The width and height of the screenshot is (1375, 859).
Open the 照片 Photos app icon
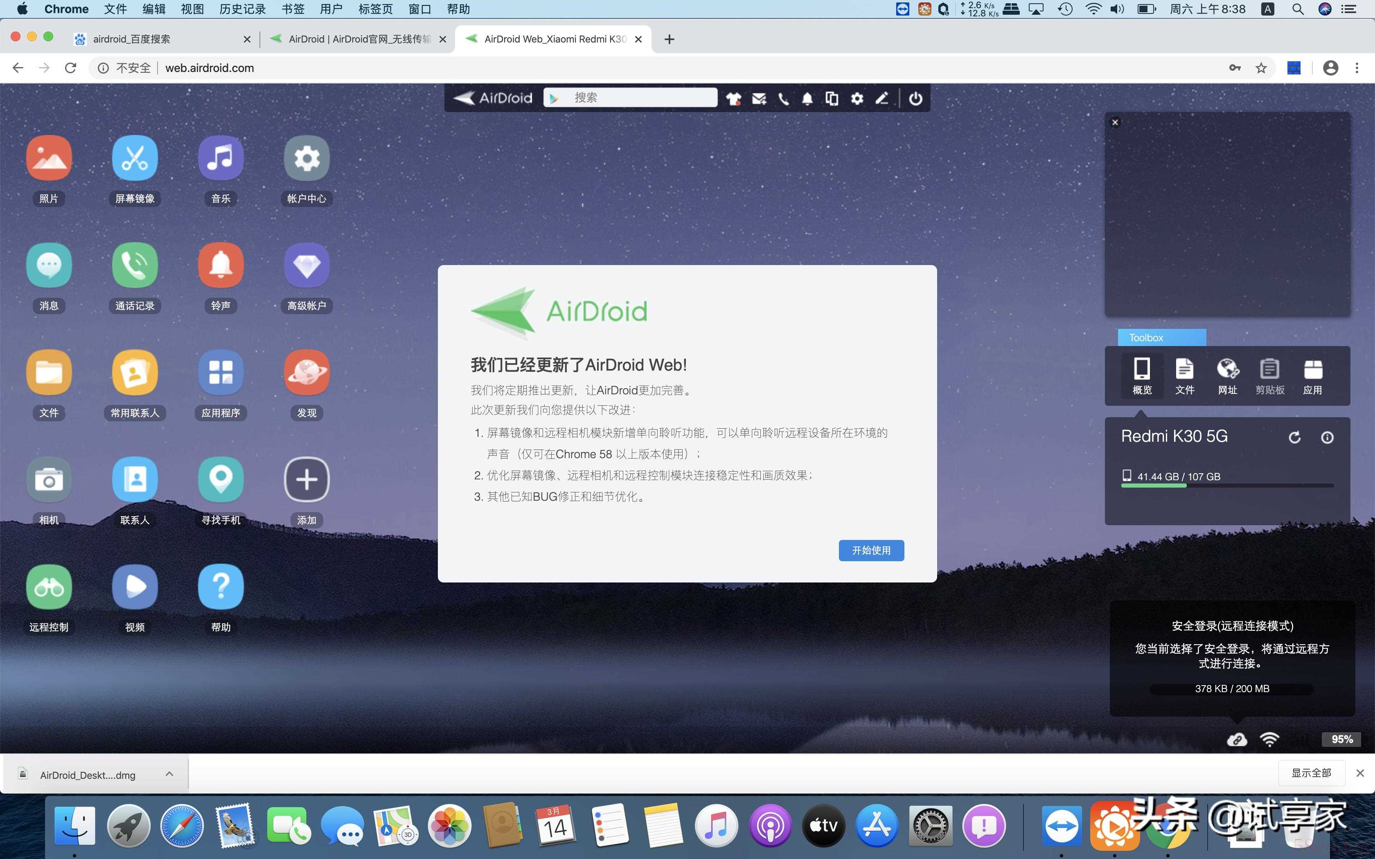pyautogui.click(x=49, y=158)
